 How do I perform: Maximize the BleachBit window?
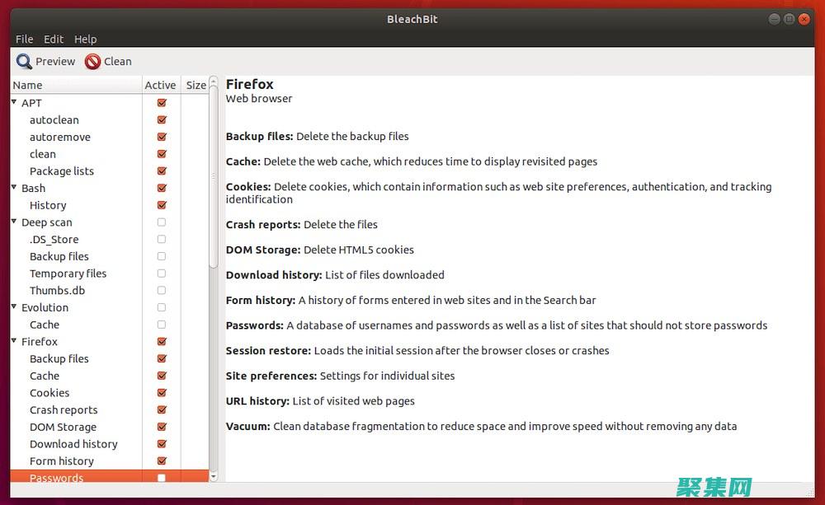(790, 19)
